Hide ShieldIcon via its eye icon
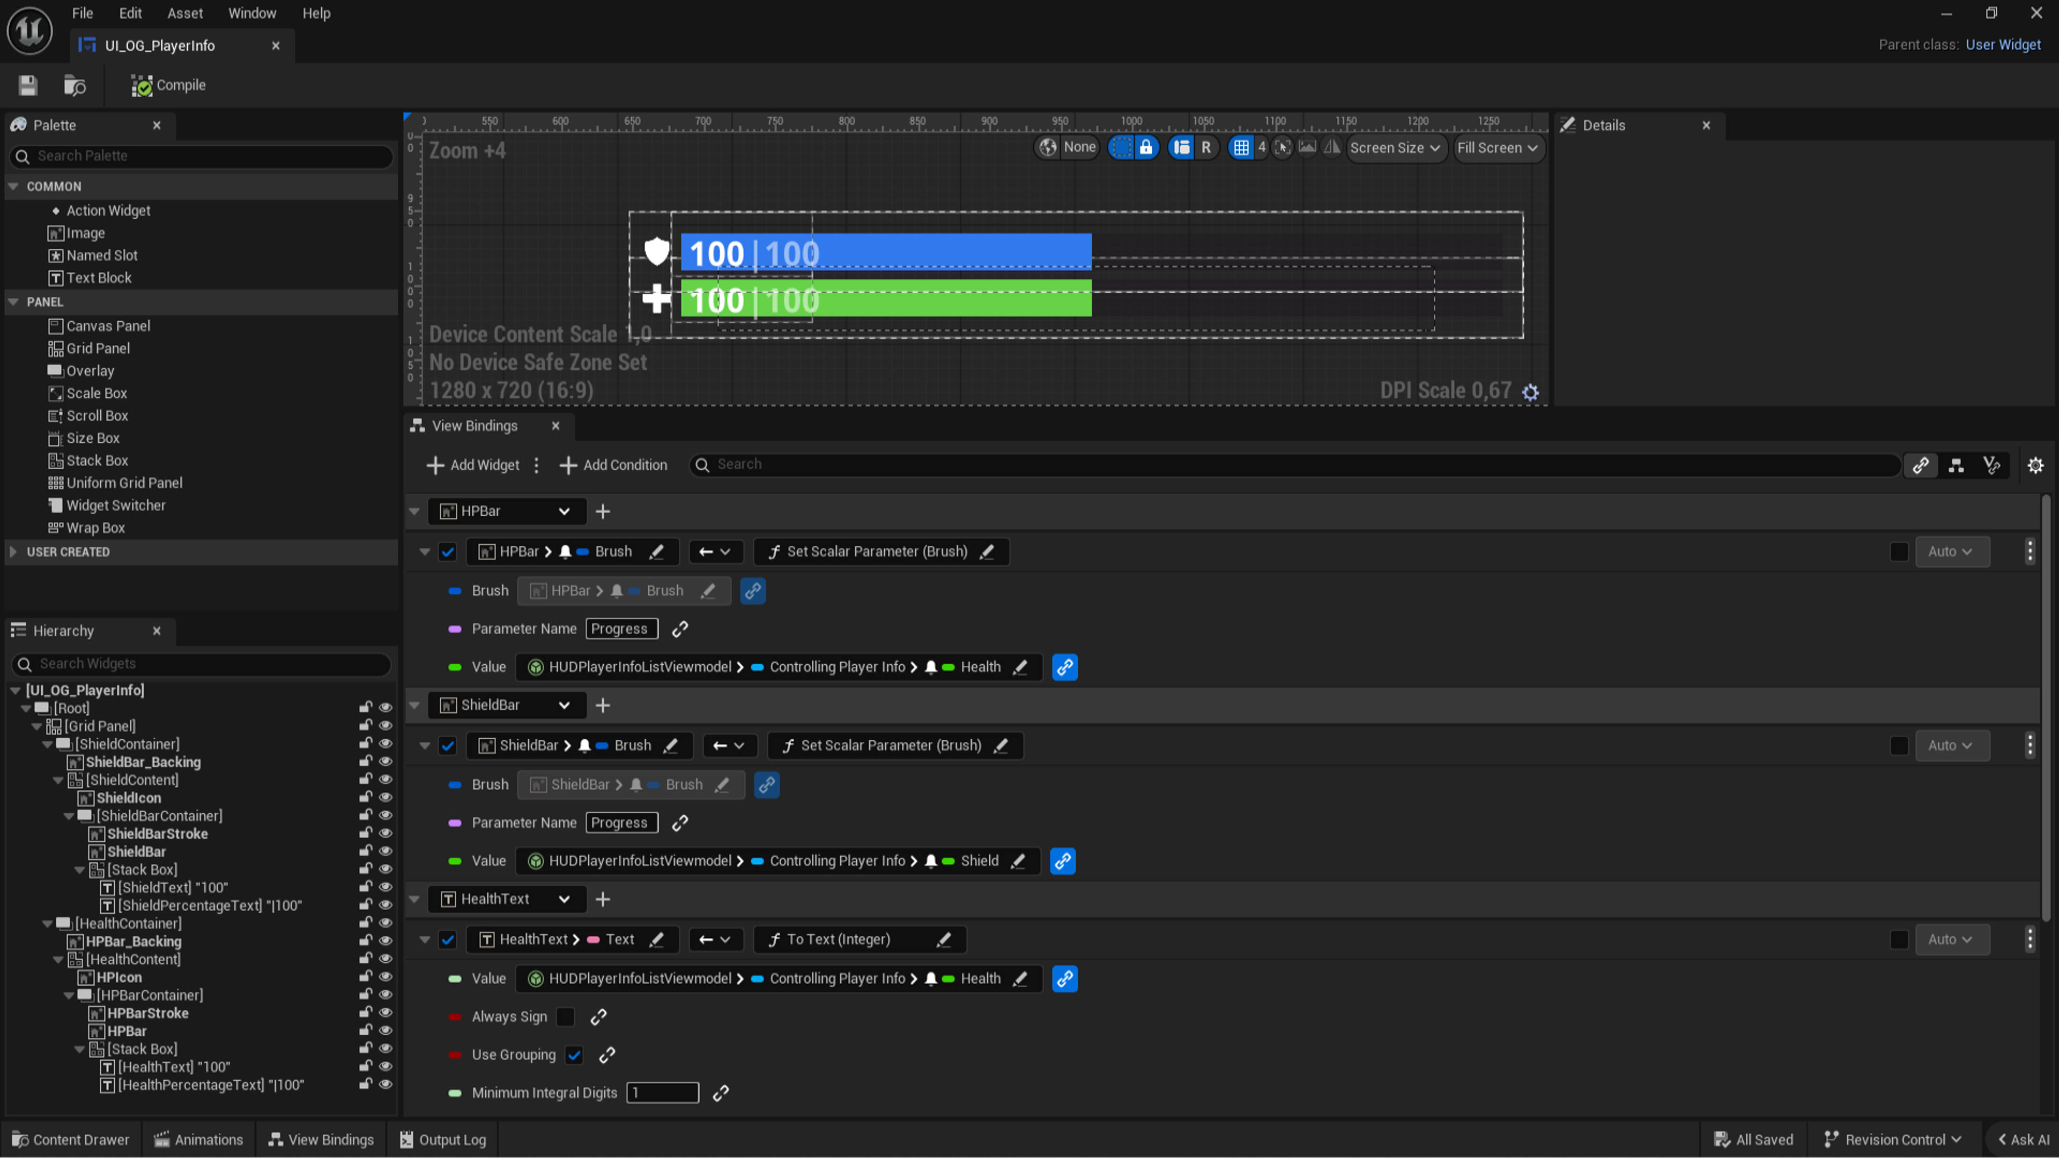Screen dimensions: 2059x1158 386,798
